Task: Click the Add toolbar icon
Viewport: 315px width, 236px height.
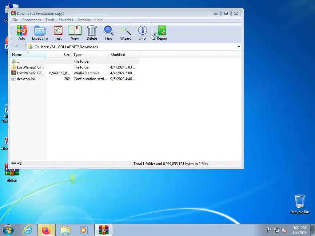Action: (x=22, y=33)
